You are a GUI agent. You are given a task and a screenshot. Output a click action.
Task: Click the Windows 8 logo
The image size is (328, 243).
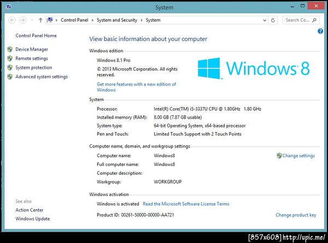click(x=254, y=68)
